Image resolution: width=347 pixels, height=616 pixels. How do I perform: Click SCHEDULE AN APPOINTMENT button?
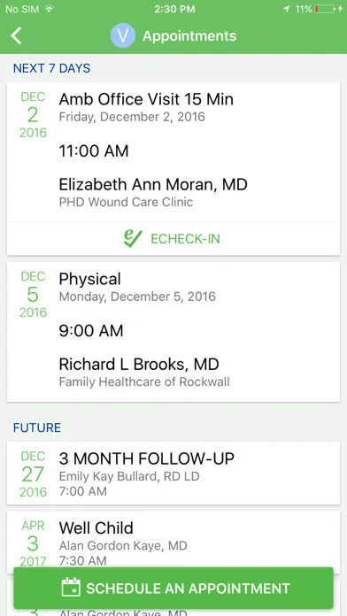(x=173, y=588)
